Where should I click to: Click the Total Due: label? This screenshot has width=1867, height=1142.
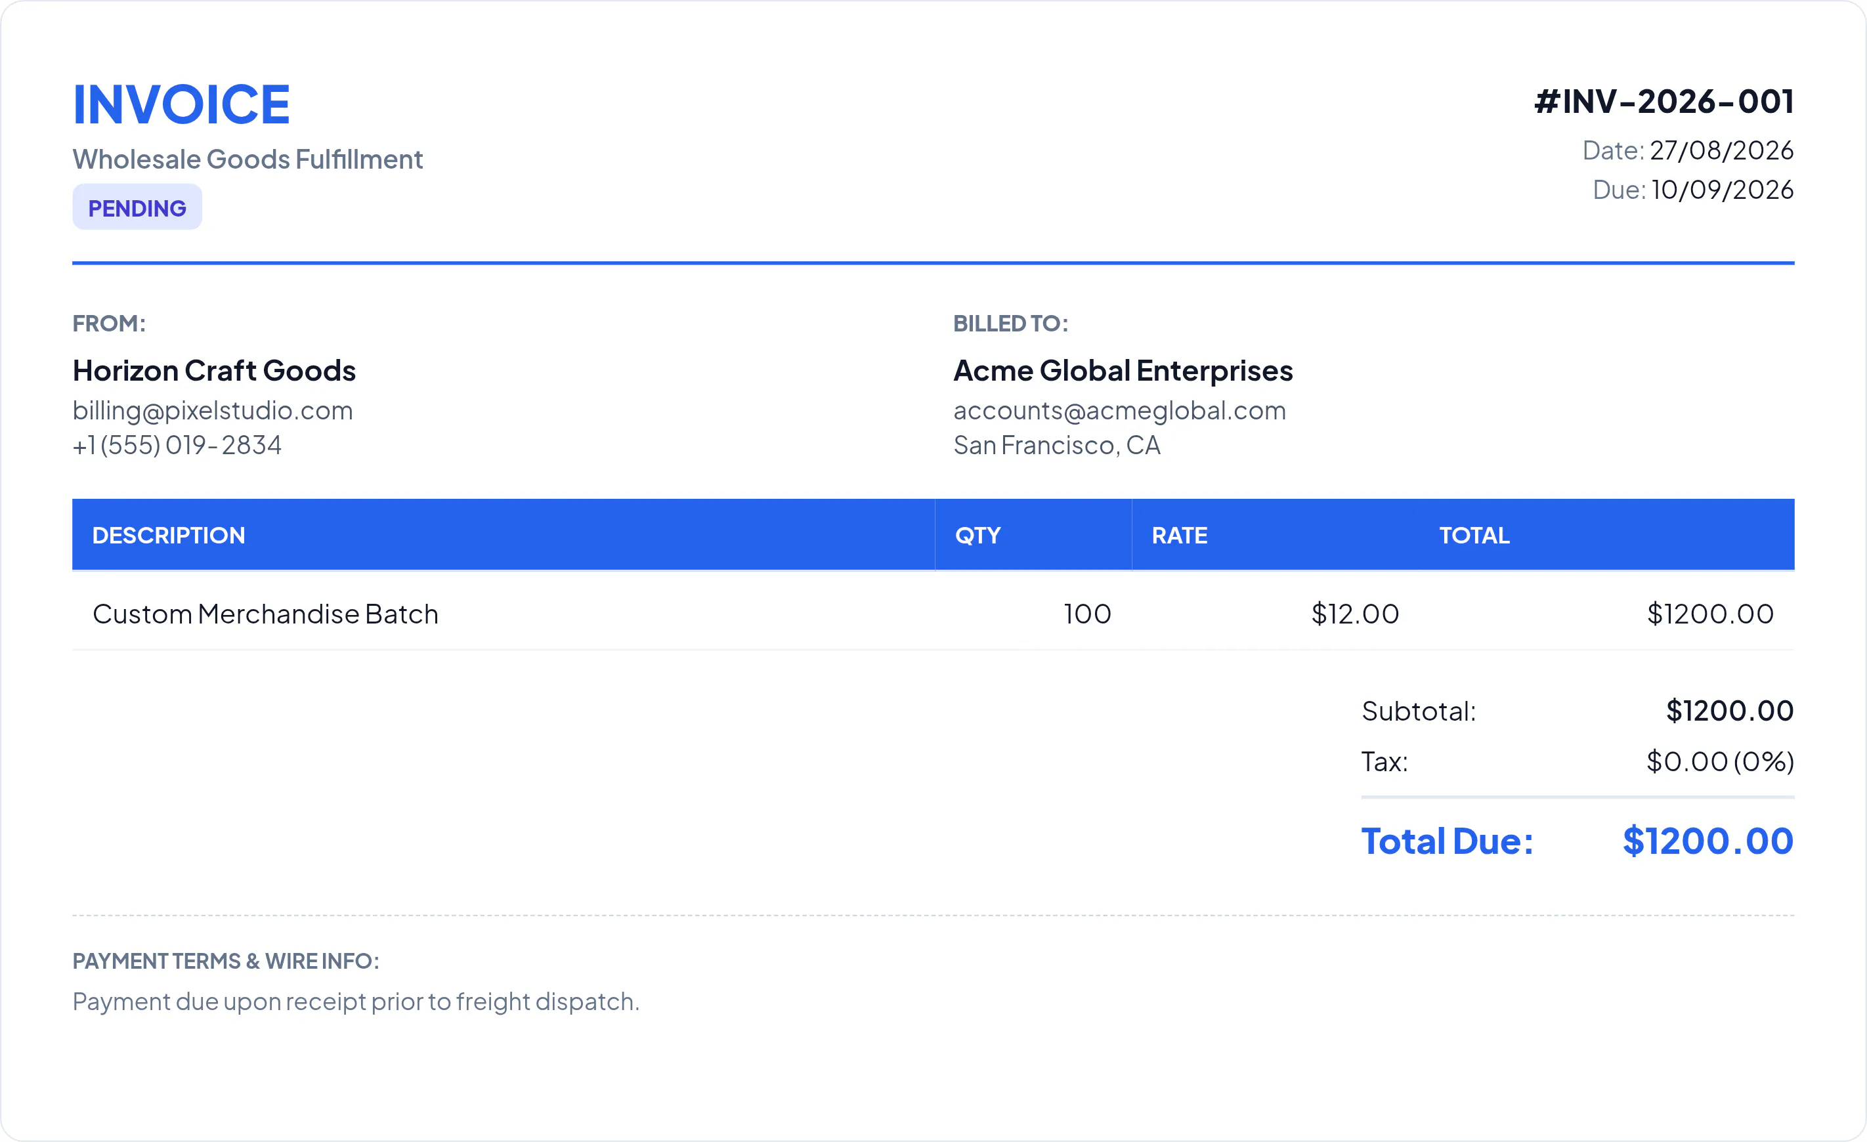pyautogui.click(x=1448, y=841)
